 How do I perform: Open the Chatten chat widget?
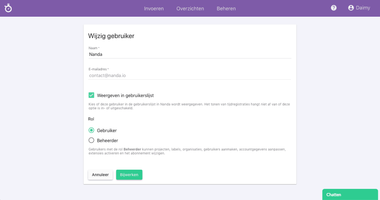351,194
